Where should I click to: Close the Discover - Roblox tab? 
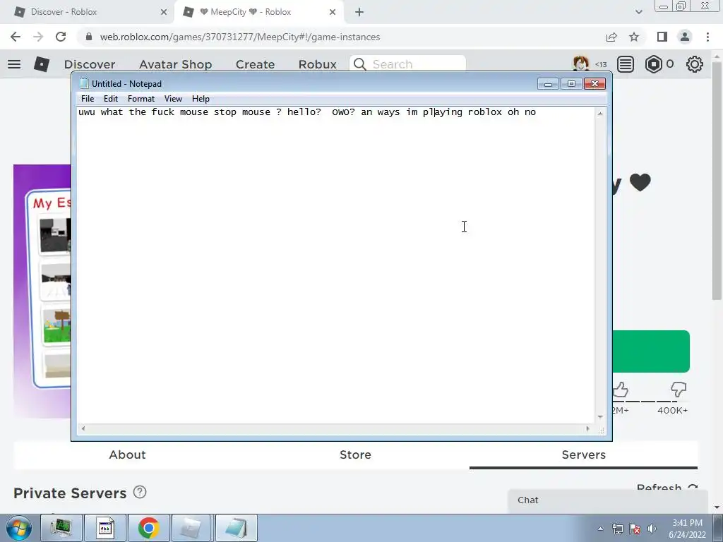[164, 12]
